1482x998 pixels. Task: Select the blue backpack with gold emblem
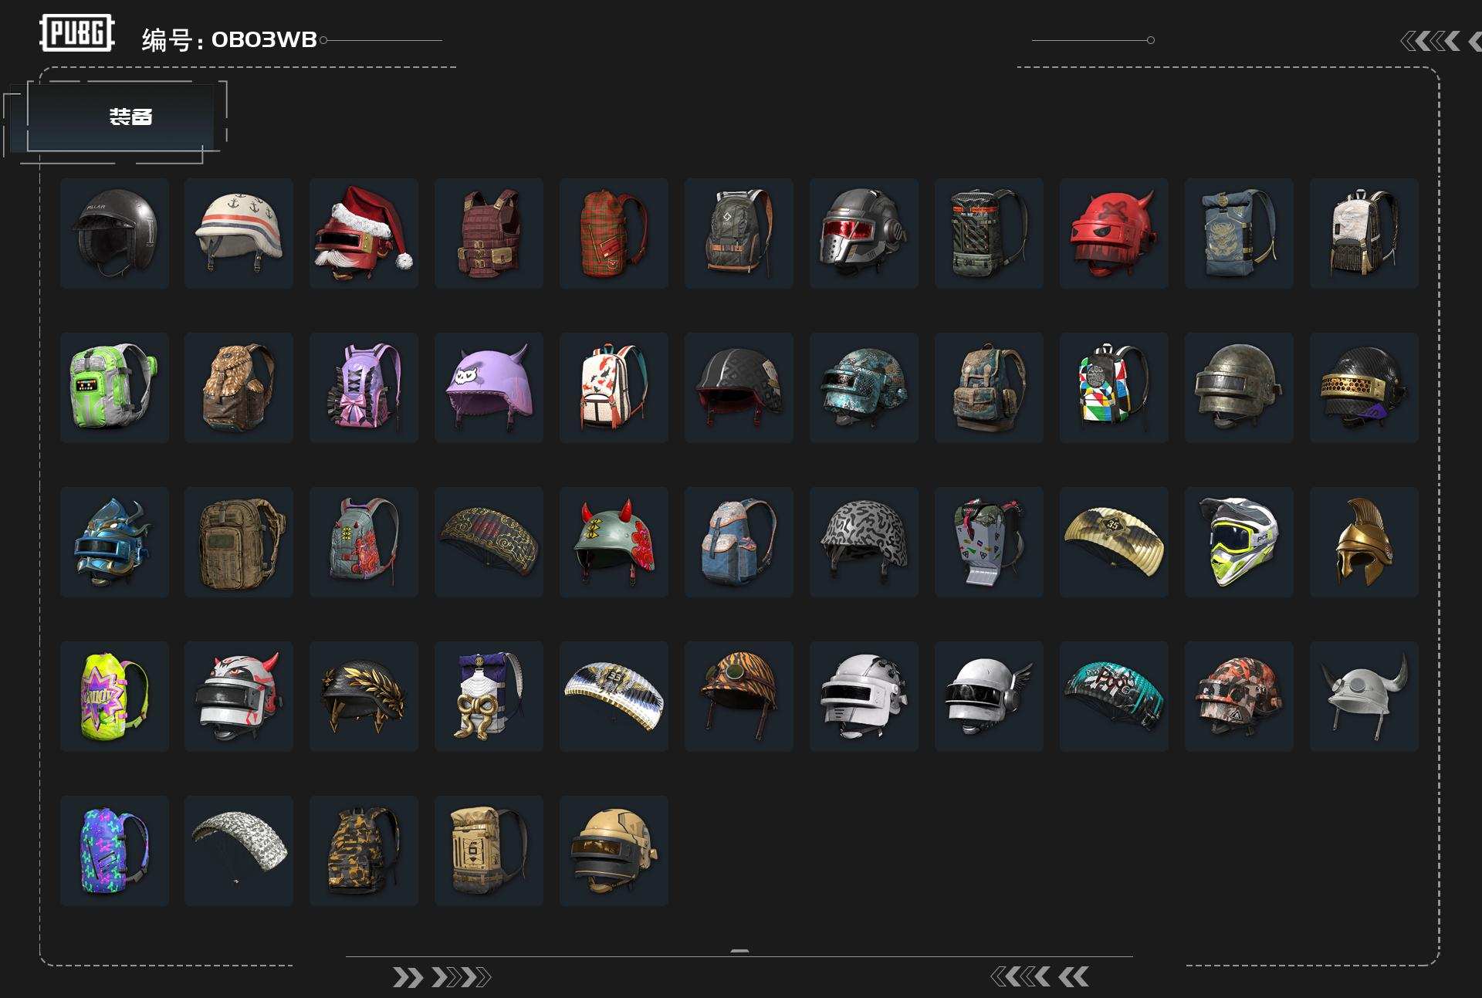coord(1240,233)
